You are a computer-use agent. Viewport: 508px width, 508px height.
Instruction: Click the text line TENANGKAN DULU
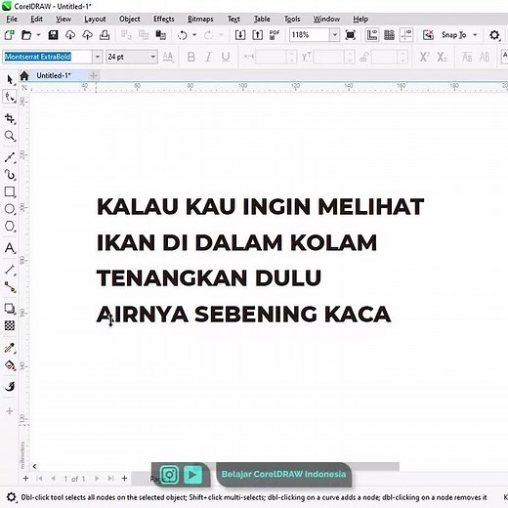click(209, 277)
